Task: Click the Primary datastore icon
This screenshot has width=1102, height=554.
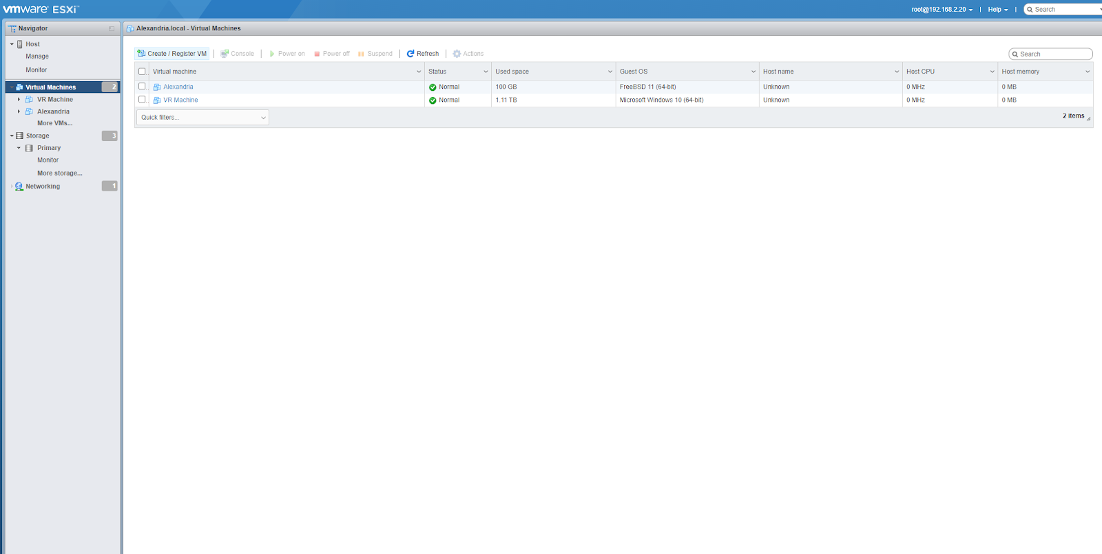Action: [29, 148]
